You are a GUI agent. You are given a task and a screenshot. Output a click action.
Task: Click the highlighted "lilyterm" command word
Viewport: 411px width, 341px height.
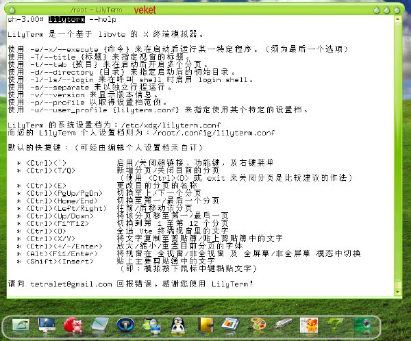click(x=66, y=19)
